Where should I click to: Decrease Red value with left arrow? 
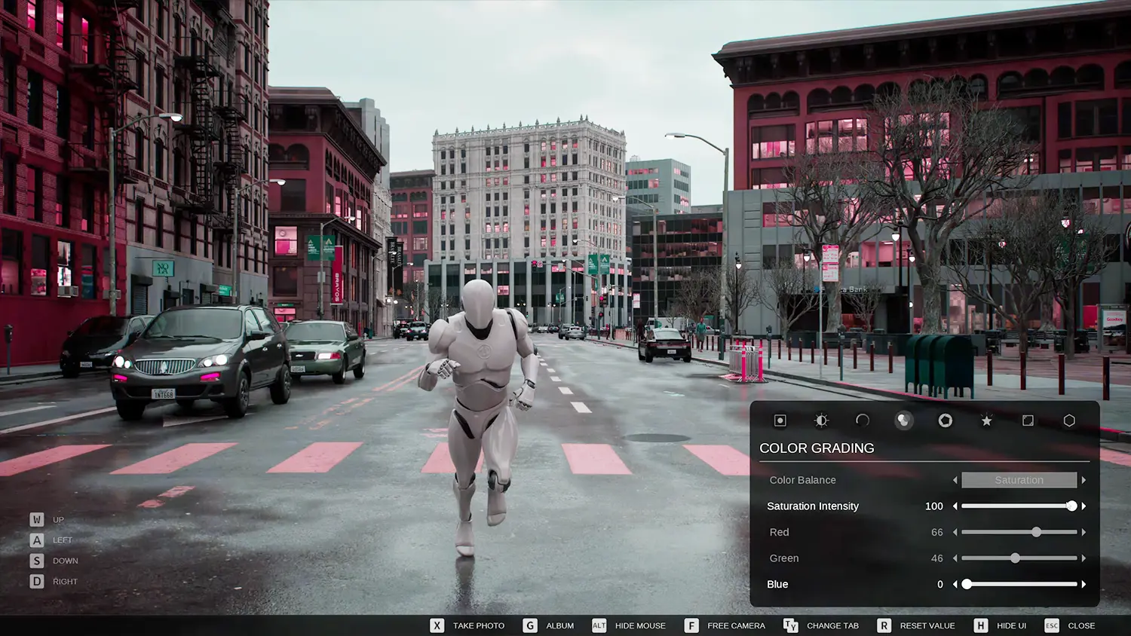[955, 532]
